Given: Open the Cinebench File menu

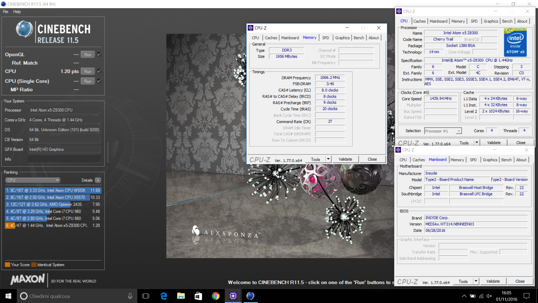Looking at the screenshot, I should point(5,12).
